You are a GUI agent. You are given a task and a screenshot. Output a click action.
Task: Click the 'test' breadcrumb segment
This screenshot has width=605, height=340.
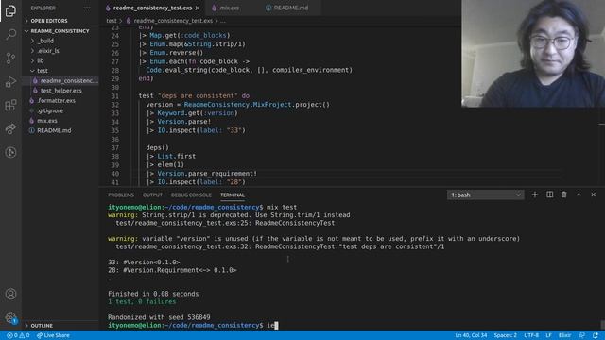pos(112,21)
